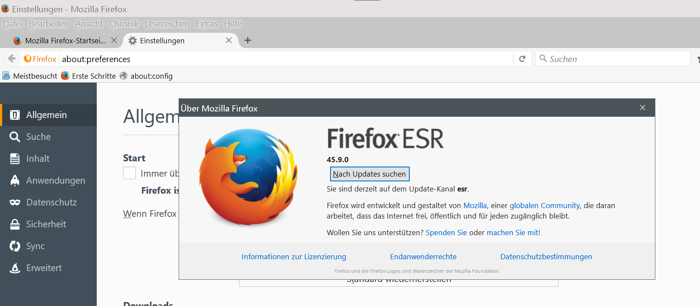This screenshot has height=306, width=700.
Task: Click the version number 45.9.0 text
Action: (x=338, y=160)
